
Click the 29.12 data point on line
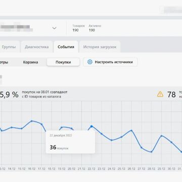pos(161,135)
